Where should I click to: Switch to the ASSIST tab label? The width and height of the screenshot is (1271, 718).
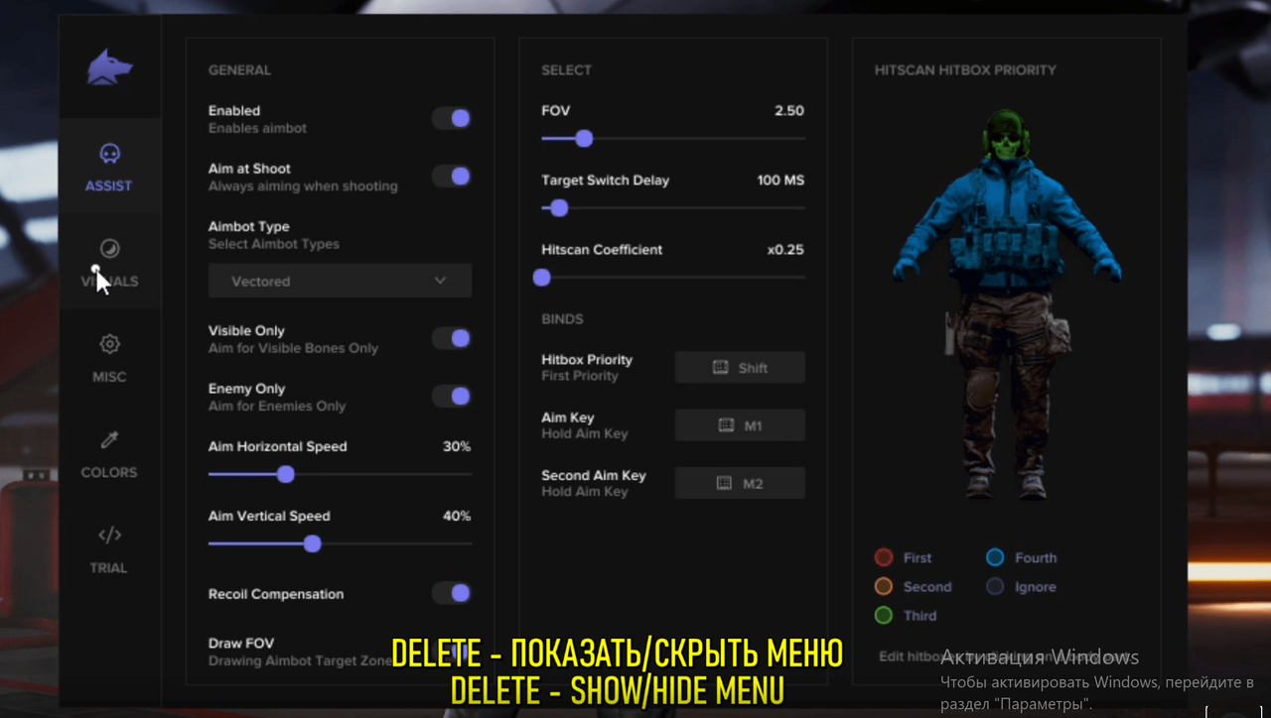pyautogui.click(x=109, y=185)
